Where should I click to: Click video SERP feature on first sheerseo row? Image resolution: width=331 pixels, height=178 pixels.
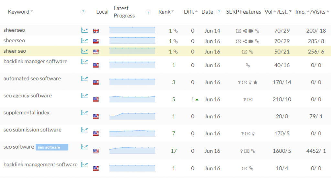click(x=251, y=31)
